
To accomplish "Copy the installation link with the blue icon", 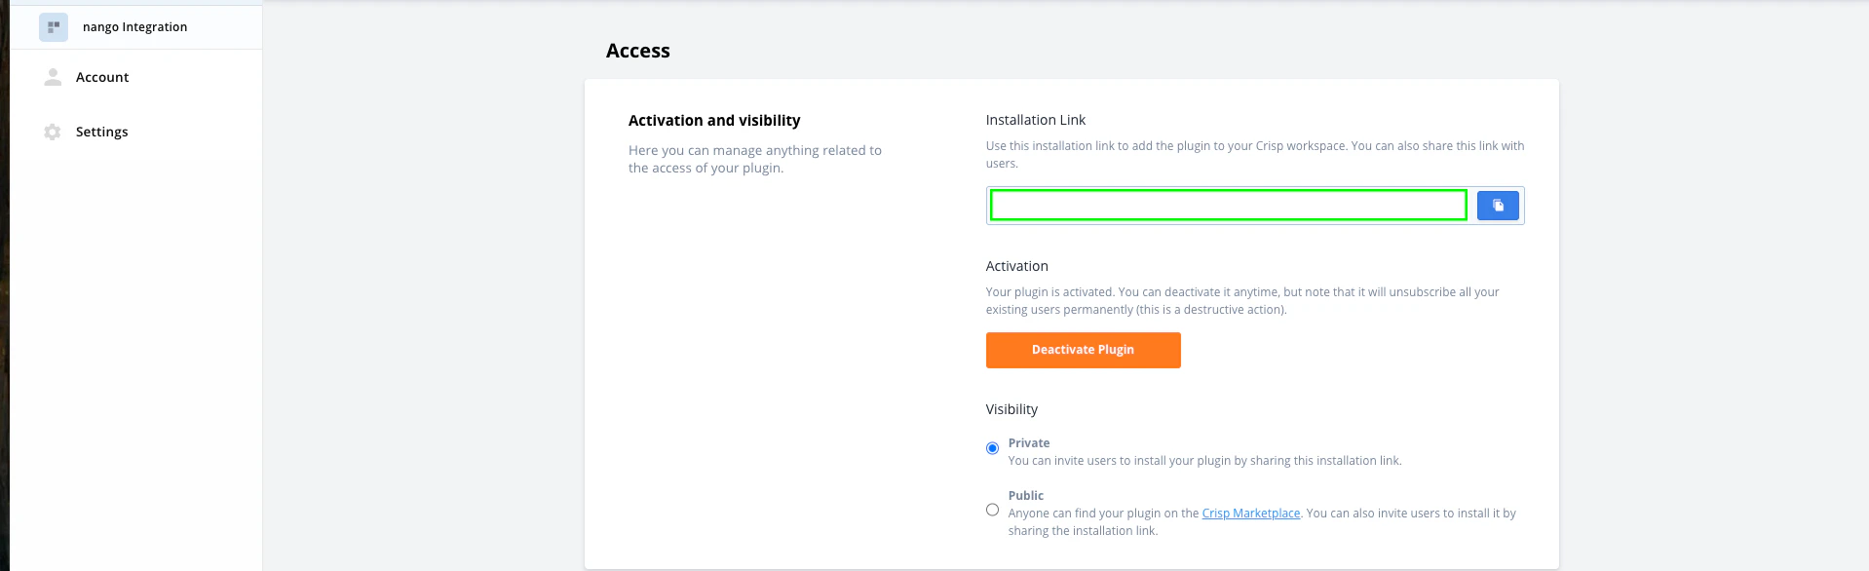I will click(x=1498, y=206).
